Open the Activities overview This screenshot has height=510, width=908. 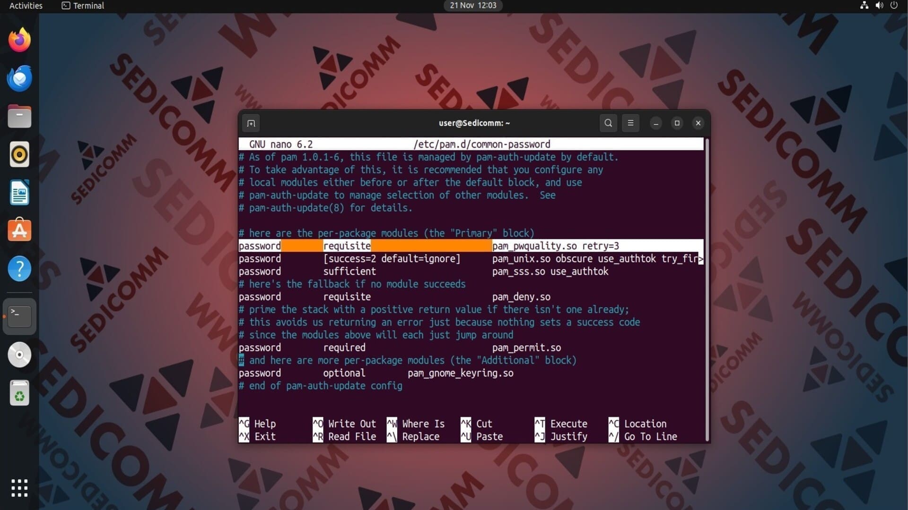[26, 6]
